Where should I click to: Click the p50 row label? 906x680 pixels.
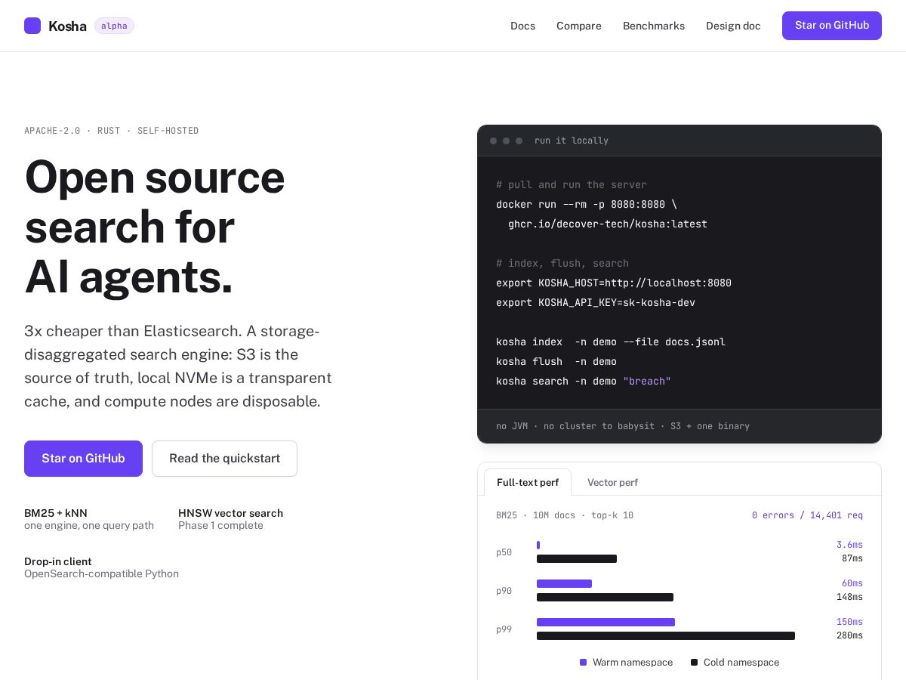[x=504, y=552]
